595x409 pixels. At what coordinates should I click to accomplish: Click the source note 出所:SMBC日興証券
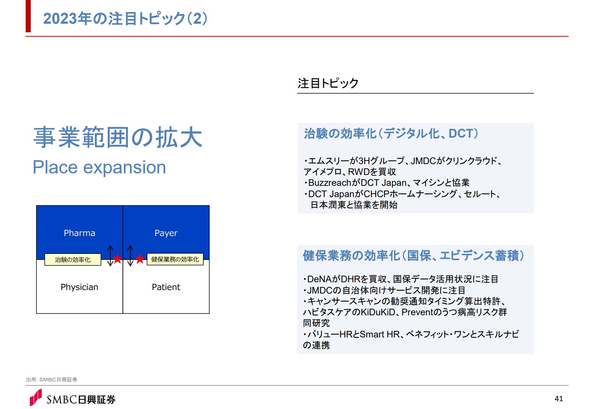[x=52, y=379]
